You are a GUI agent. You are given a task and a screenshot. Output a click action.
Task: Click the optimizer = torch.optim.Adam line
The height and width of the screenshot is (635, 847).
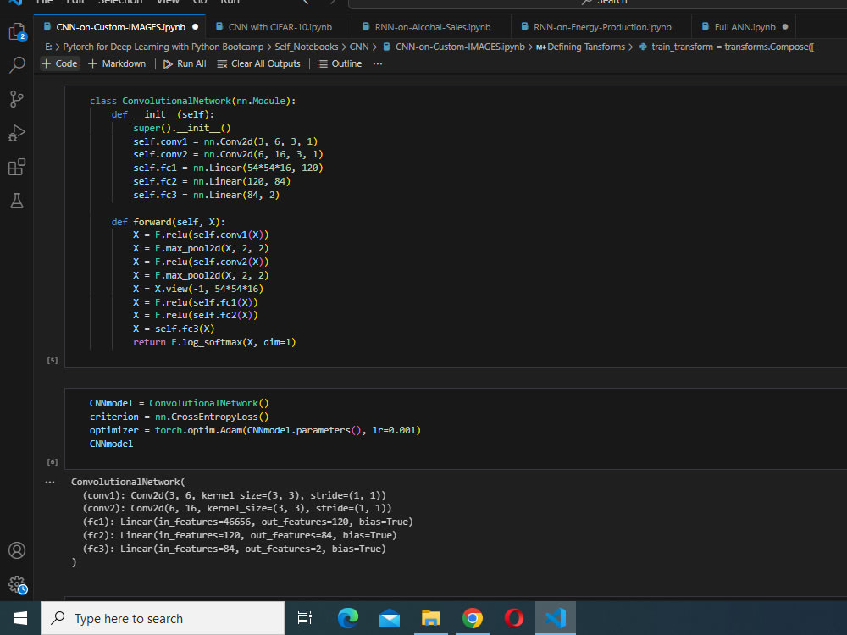pyautogui.click(x=255, y=430)
